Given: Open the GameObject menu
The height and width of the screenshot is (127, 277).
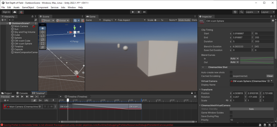Looking at the screenshot, I should click(28, 7).
